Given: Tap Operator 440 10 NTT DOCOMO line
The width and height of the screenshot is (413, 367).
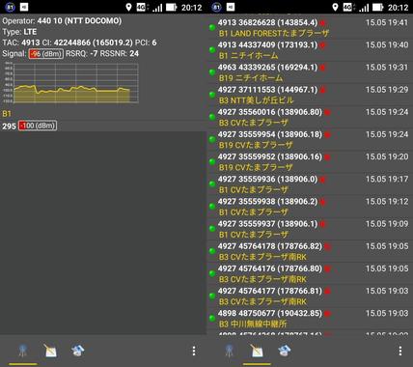Looking at the screenshot, I should click(x=62, y=21).
